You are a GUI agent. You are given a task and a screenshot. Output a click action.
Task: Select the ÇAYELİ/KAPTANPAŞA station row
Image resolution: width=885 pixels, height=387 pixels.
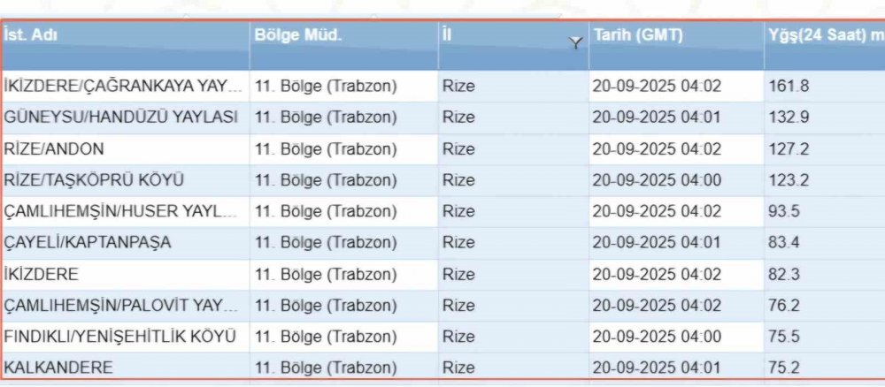pyautogui.click(x=88, y=242)
